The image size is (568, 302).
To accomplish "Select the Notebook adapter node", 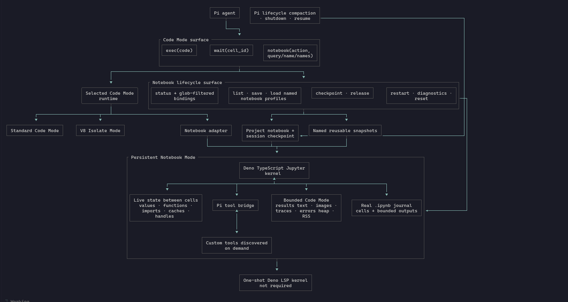I will click(206, 130).
